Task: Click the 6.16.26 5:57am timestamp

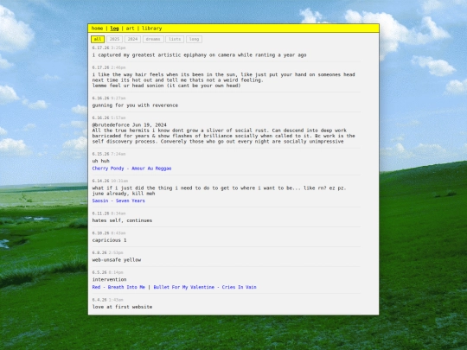Action: click(109, 118)
